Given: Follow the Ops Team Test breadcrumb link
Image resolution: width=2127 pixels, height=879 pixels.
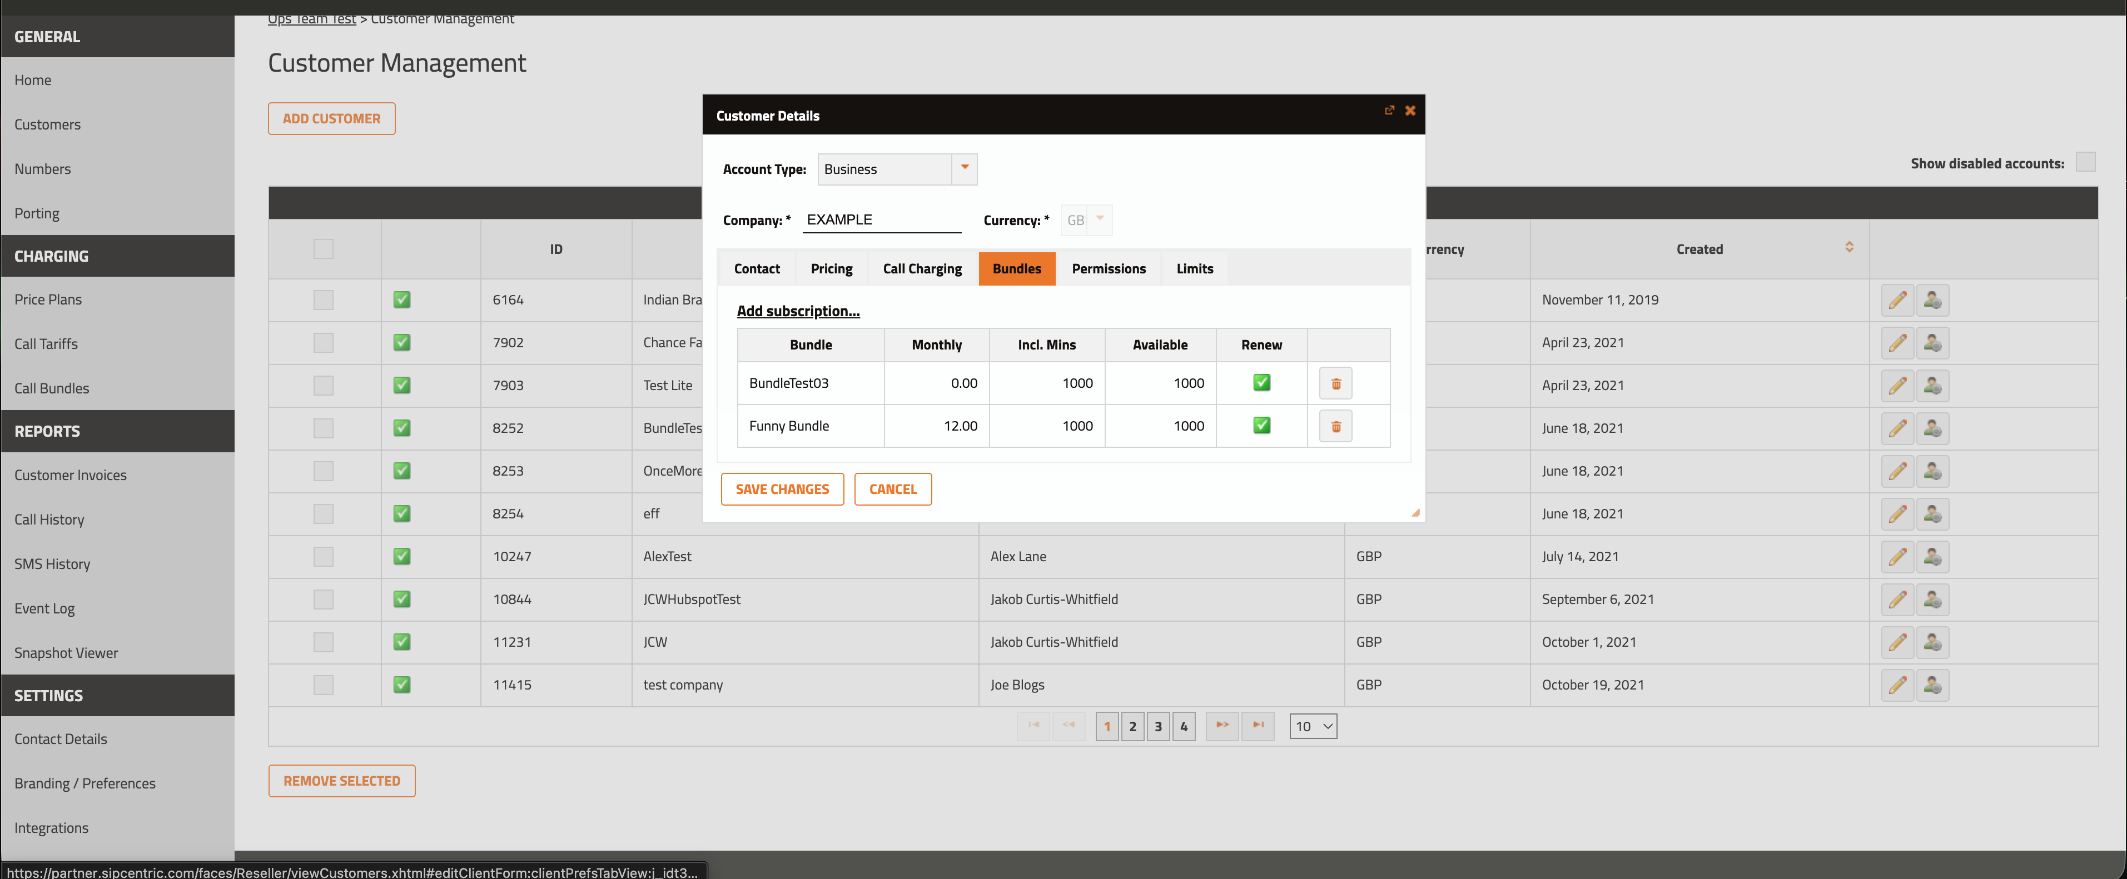Looking at the screenshot, I should pyautogui.click(x=311, y=20).
